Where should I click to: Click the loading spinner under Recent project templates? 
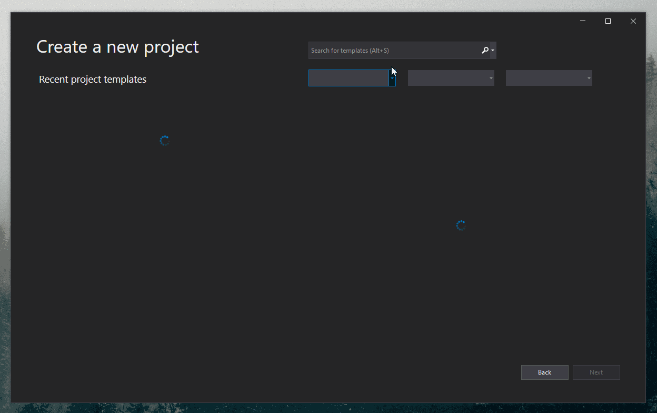coord(164,141)
